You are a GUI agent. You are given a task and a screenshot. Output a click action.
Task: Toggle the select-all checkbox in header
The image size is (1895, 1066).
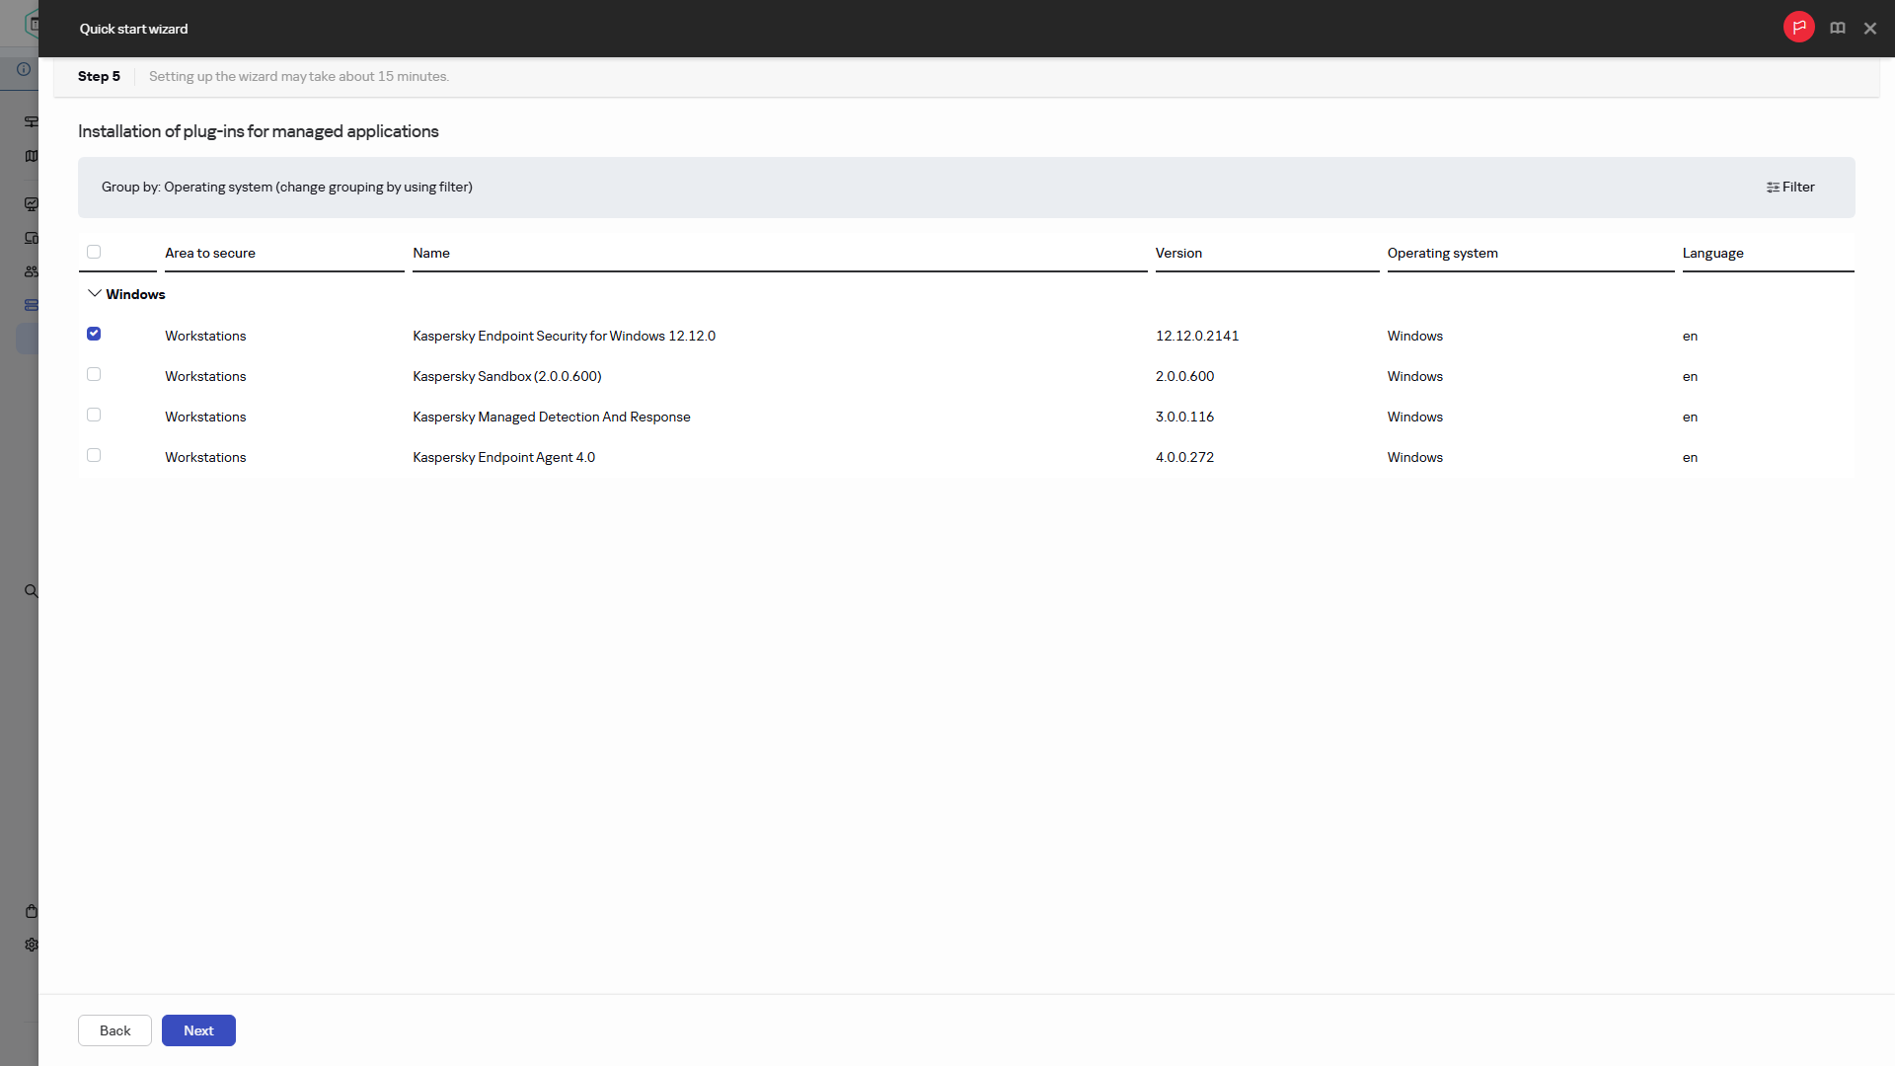tap(94, 252)
